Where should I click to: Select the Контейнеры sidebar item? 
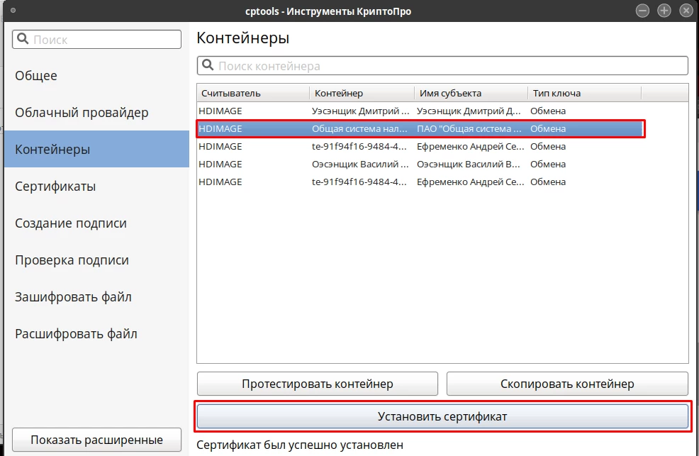96,150
